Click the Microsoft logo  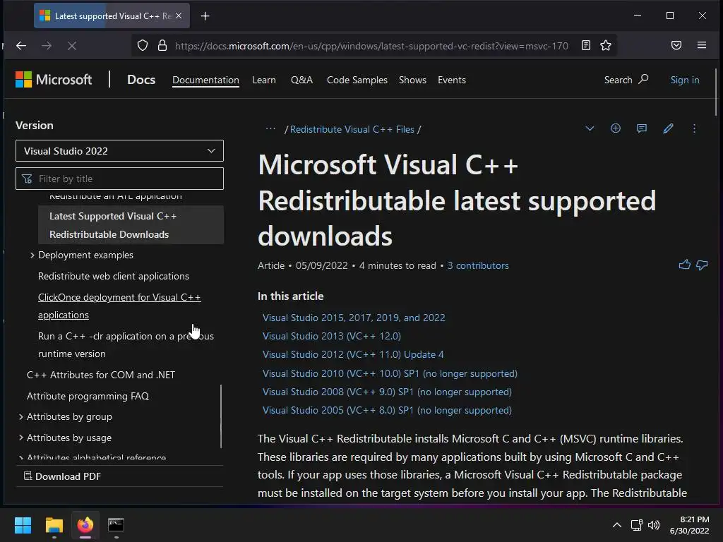point(54,80)
